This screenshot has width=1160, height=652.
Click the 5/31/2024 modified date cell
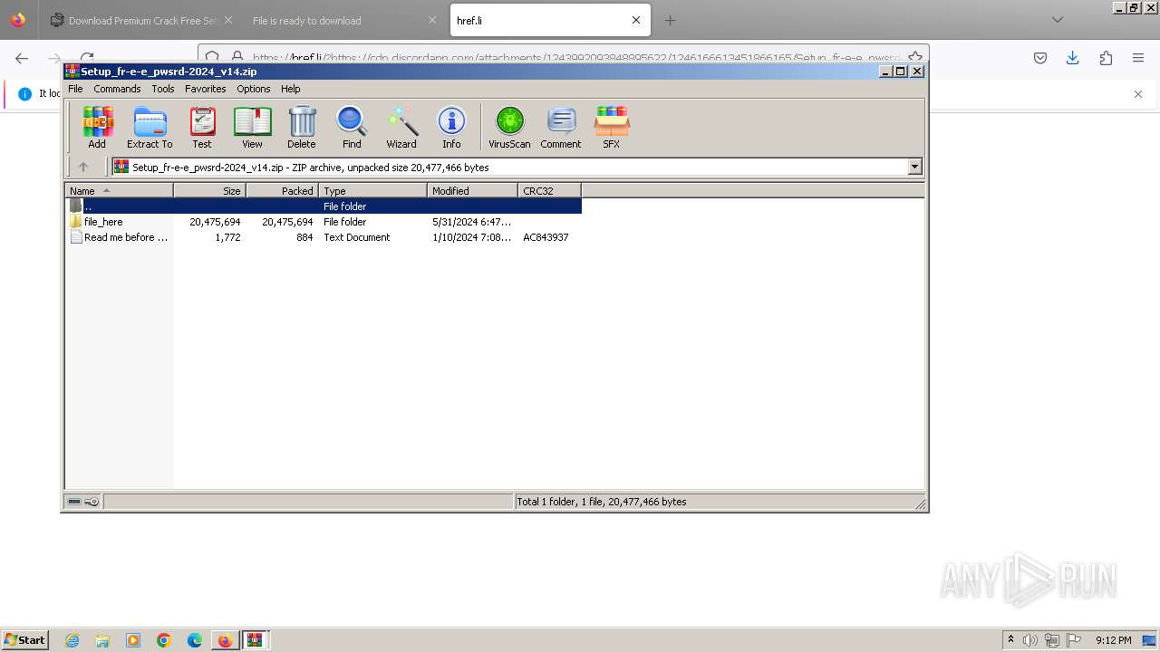point(471,222)
